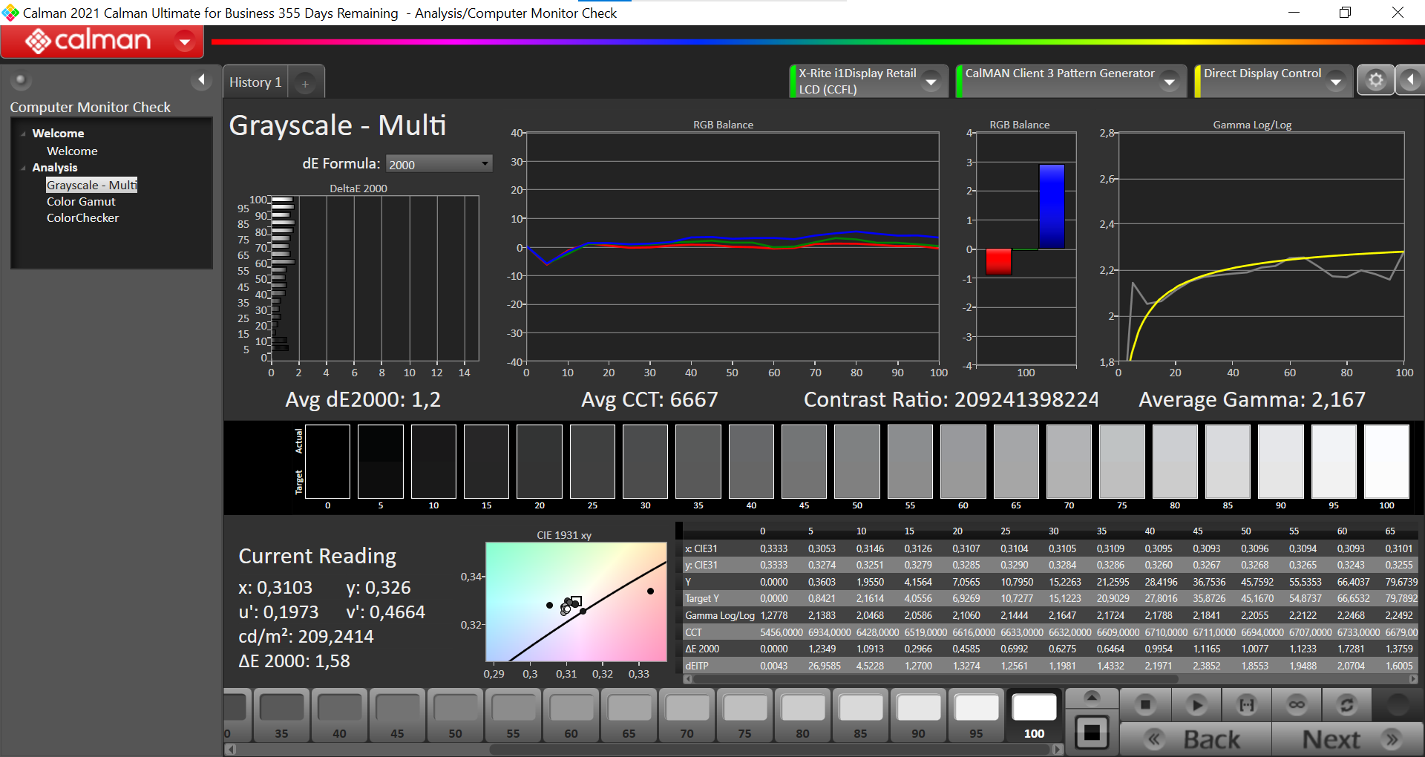
Task: Click the DeltaE 2000 bar chart
Action: 375,278
